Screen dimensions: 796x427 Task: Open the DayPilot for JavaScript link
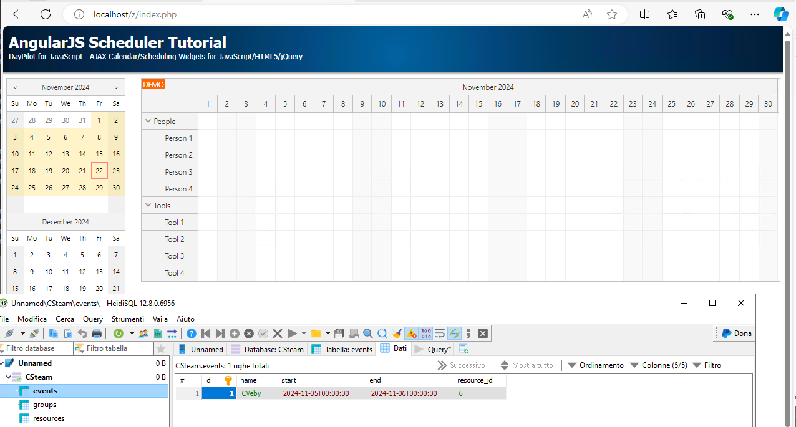tap(46, 56)
